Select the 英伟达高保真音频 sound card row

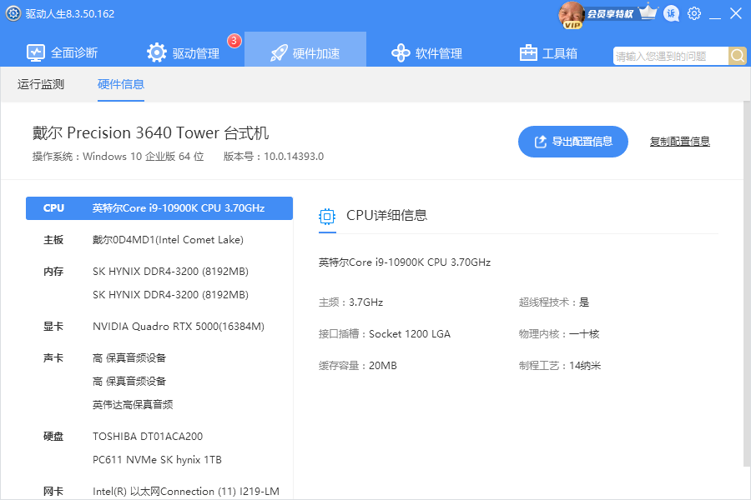point(159,405)
